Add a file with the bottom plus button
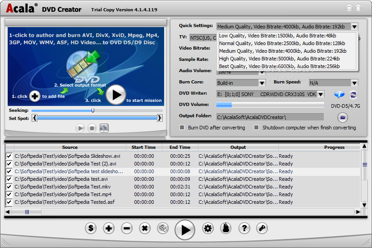The image size is (372, 248). 109,228
